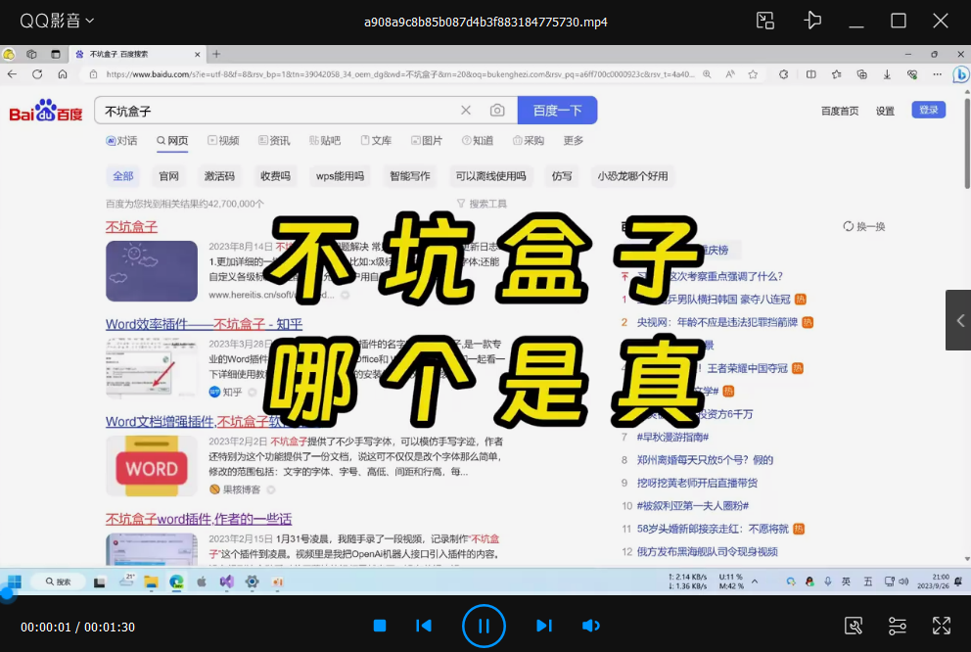Open the Word效率插件 知乎 result
971x652 pixels.
[x=204, y=324]
